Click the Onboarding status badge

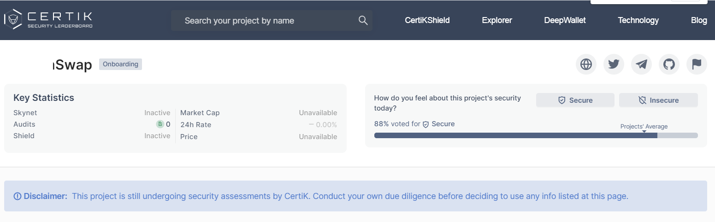pyautogui.click(x=120, y=64)
